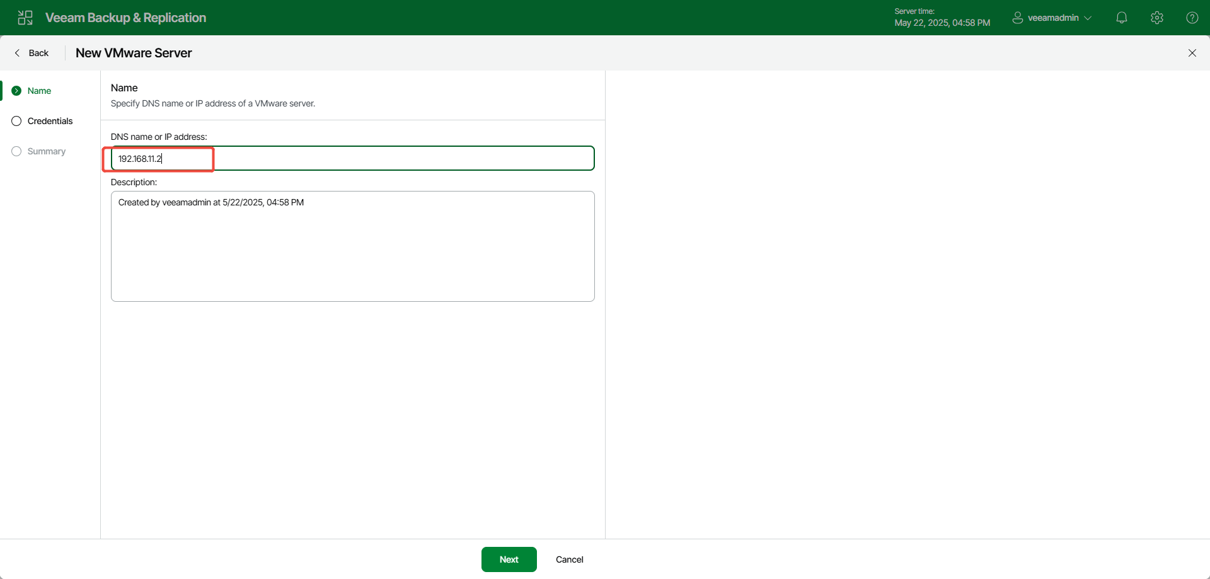
Task: Click the Veeam Backup & Replication title
Action: 126,18
